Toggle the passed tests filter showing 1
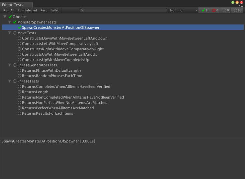This screenshot has height=179, width=245. [x=204, y=10]
